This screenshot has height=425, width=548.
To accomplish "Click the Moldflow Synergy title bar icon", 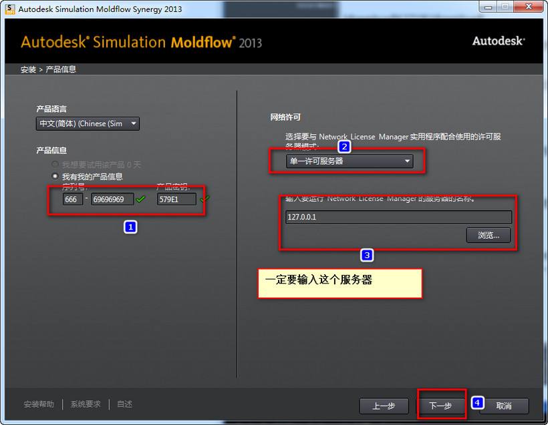I will (9, 9).
